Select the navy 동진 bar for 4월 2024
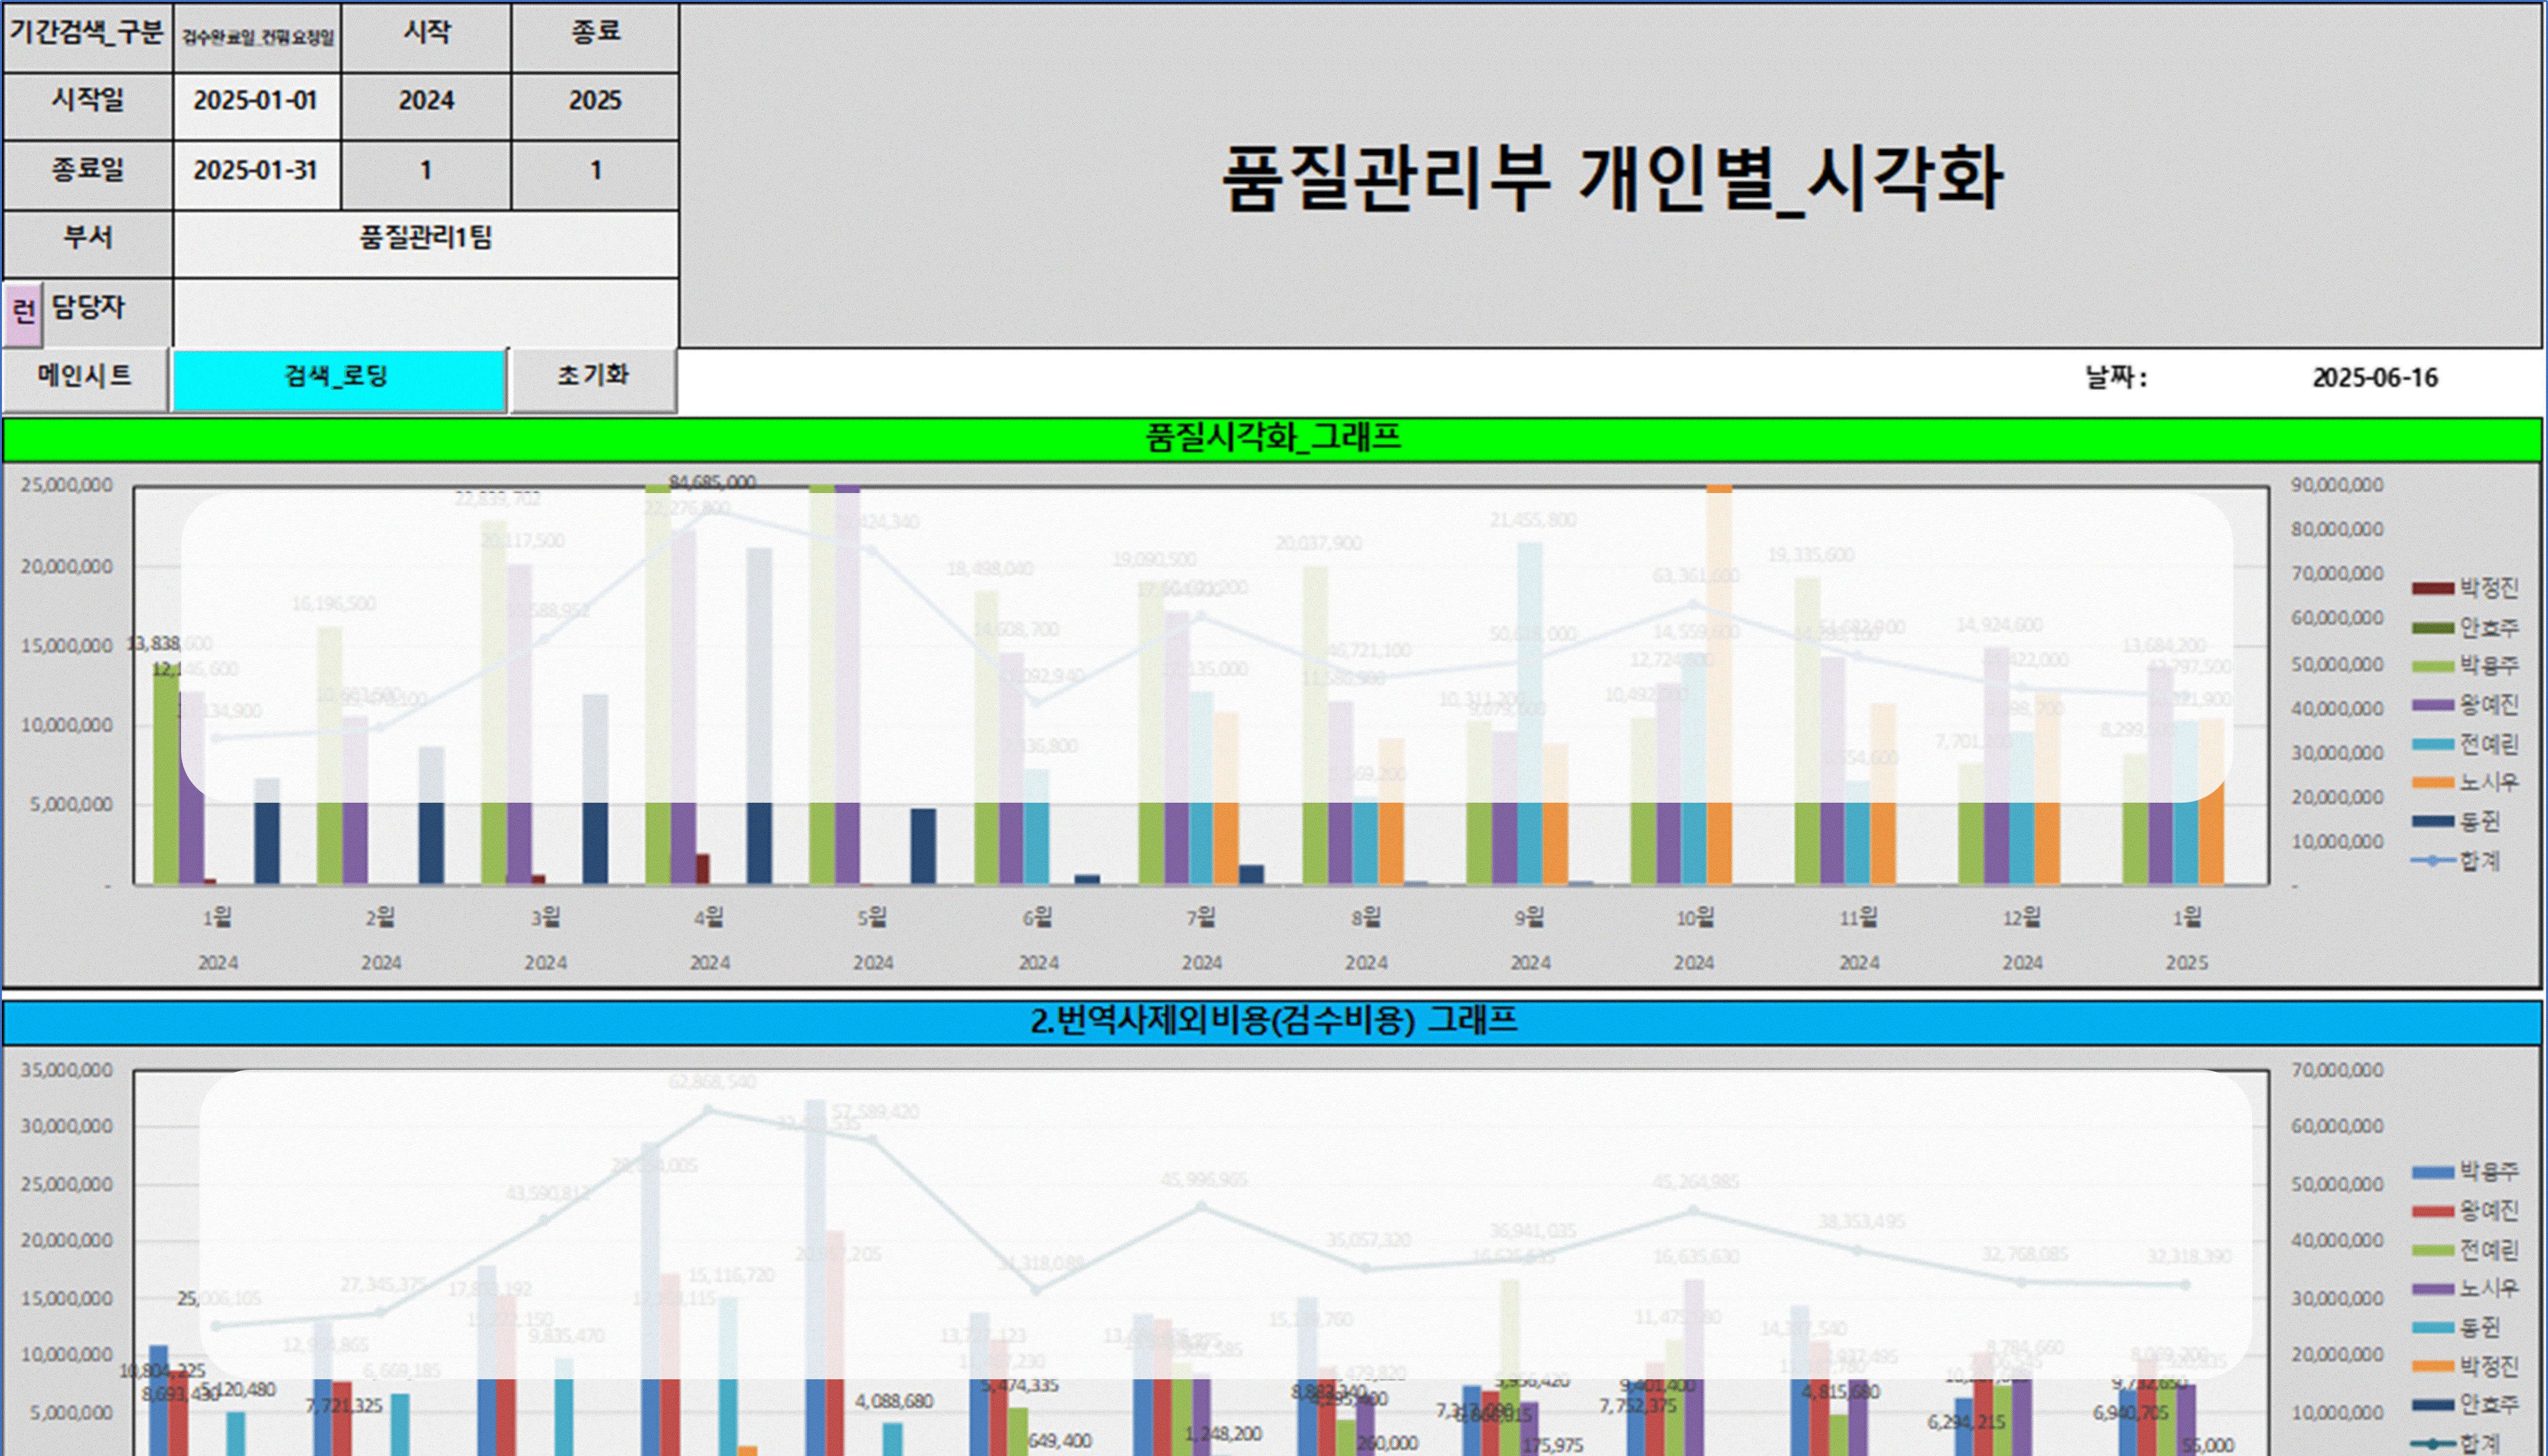 pos(759,716)
